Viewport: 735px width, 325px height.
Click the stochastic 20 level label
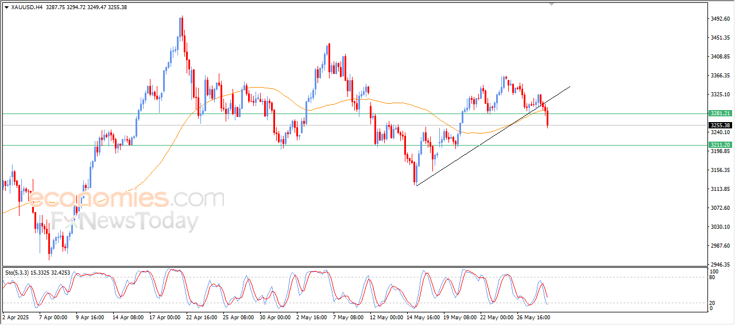[713, 303]
